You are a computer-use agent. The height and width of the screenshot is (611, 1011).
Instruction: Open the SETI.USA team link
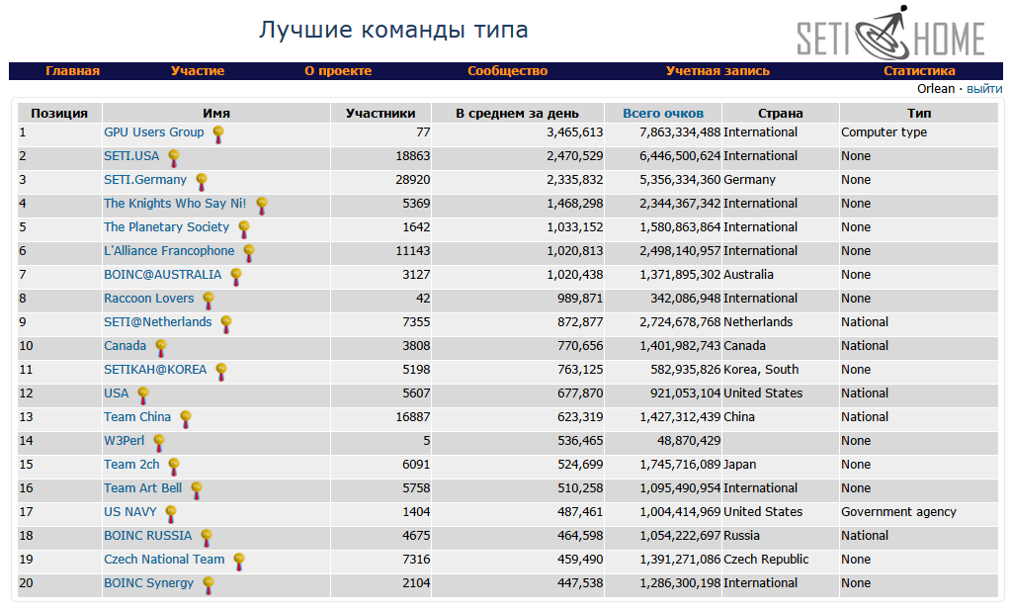[x=131, y=156]
